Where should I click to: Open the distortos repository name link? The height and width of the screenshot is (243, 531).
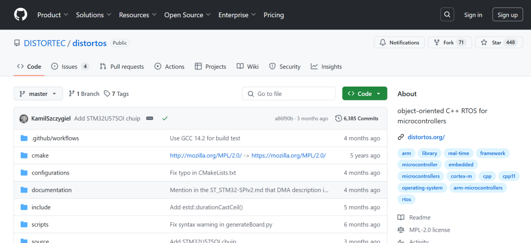(89, 43)
